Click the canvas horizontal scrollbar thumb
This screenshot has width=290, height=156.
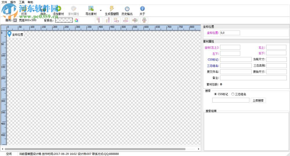pos(95,149)
